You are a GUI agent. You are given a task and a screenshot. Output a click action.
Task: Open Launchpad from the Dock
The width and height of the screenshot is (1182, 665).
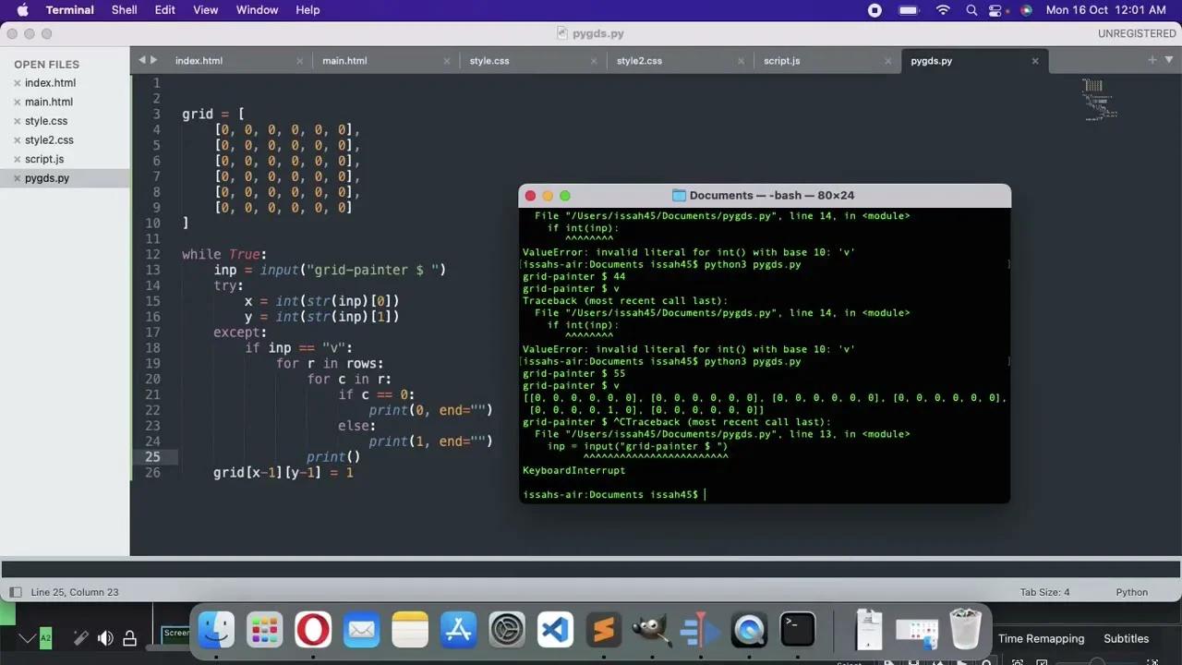click(x=265, y=630)
